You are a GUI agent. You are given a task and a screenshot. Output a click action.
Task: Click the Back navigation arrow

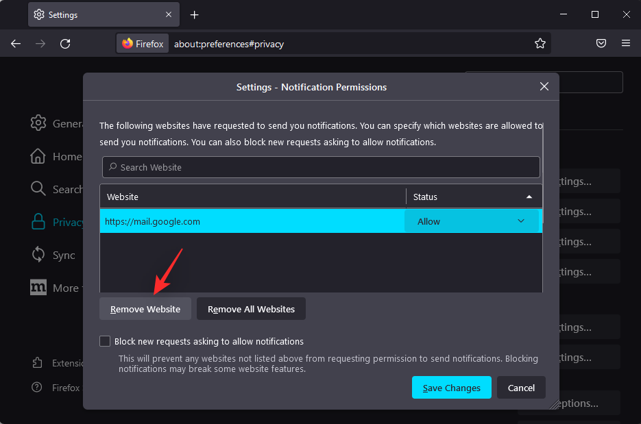(16, 44)
